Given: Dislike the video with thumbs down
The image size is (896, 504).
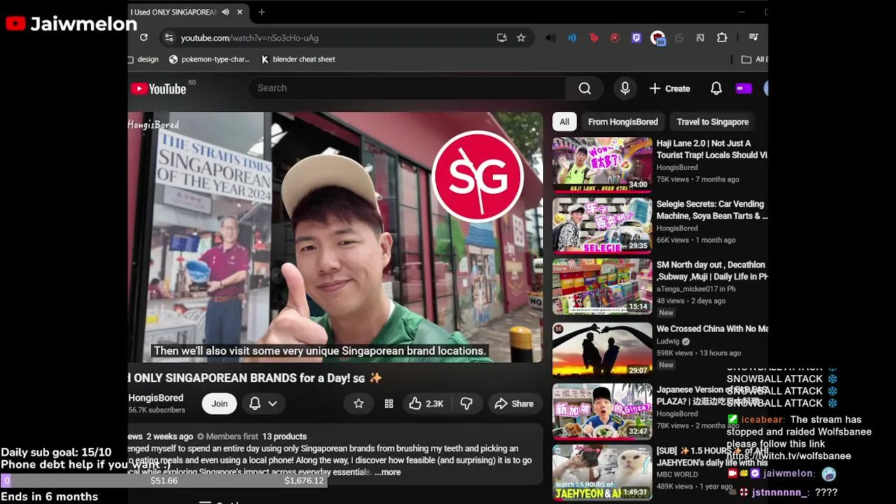Looking at the screenshot, I should coord(466,404).
